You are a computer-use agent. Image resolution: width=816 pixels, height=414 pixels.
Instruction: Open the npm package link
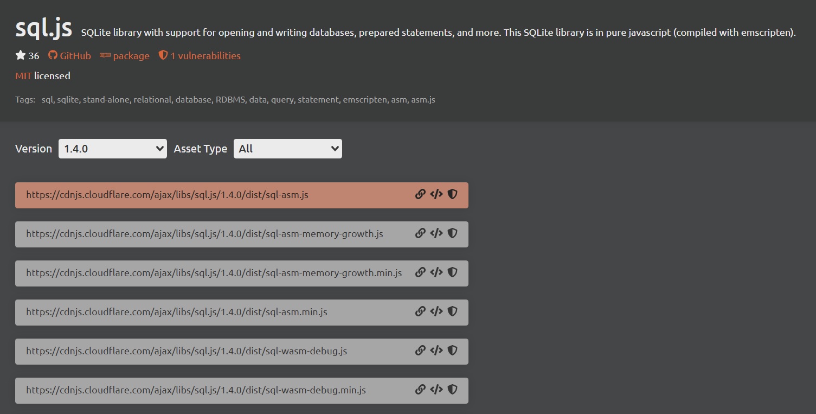(x=125, y=55)
